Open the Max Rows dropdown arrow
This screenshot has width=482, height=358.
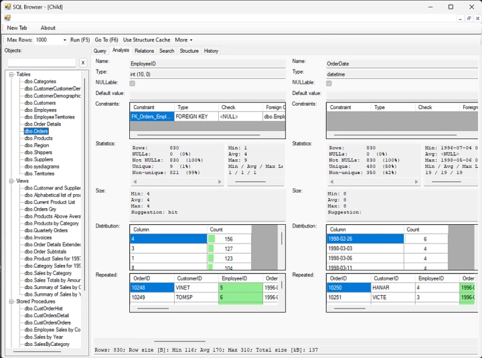[64, 40]
